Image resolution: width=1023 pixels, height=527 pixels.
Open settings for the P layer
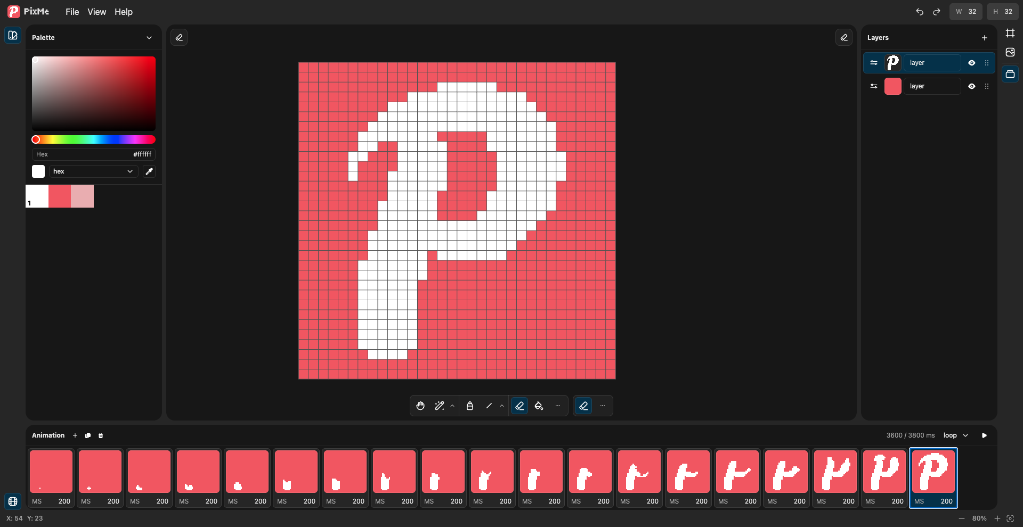(874, 63)
